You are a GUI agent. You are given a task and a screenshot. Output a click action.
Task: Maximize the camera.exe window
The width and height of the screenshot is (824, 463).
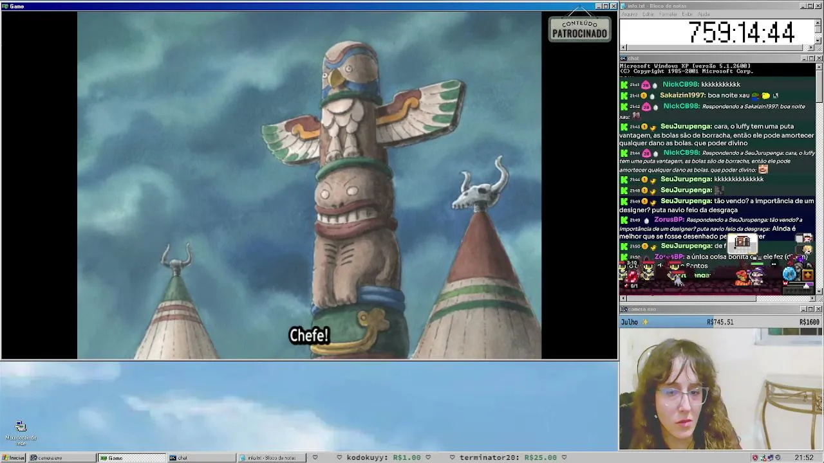click(811, 309)
